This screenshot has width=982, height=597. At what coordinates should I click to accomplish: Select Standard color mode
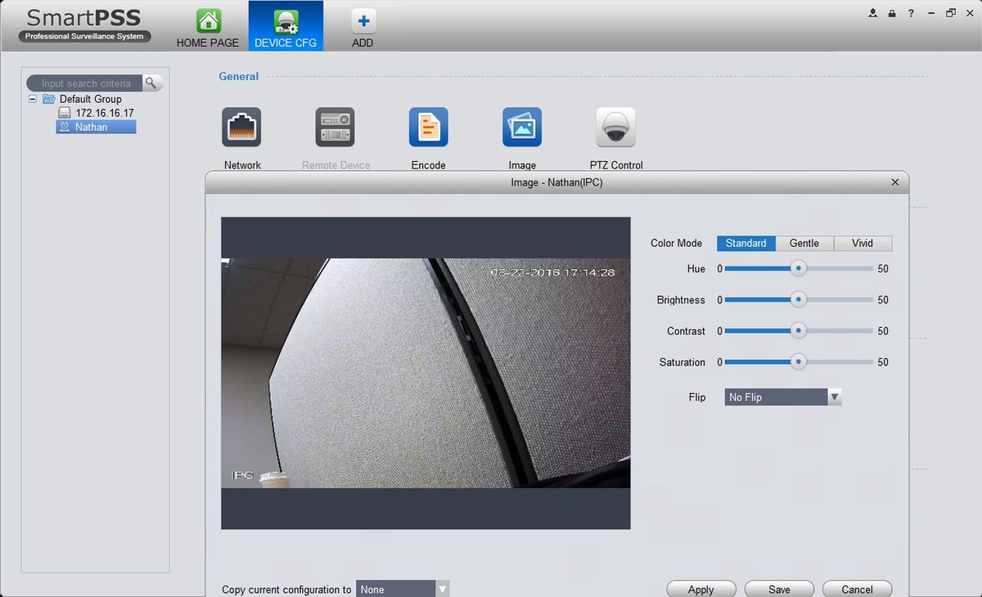746,243
